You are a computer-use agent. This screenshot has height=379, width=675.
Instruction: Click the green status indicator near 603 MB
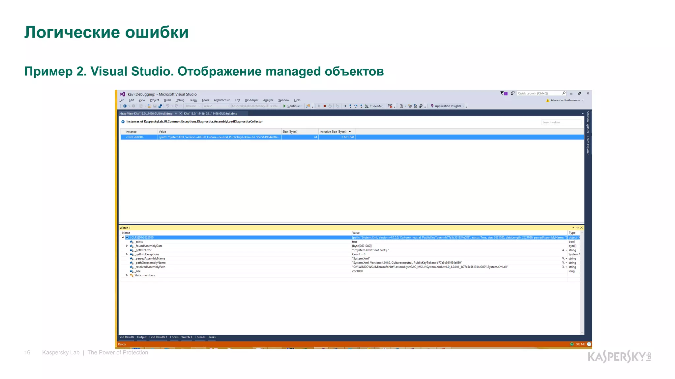572,344
